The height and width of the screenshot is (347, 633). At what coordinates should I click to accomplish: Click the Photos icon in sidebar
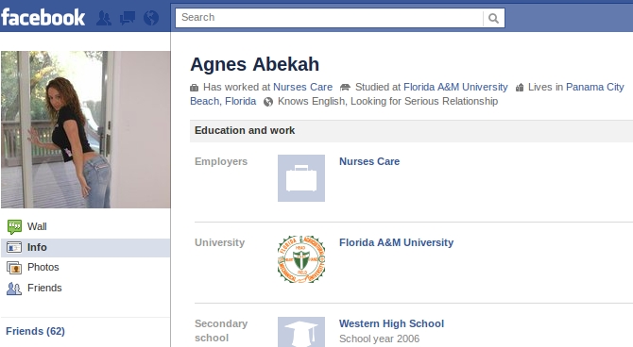pos(14,268)
